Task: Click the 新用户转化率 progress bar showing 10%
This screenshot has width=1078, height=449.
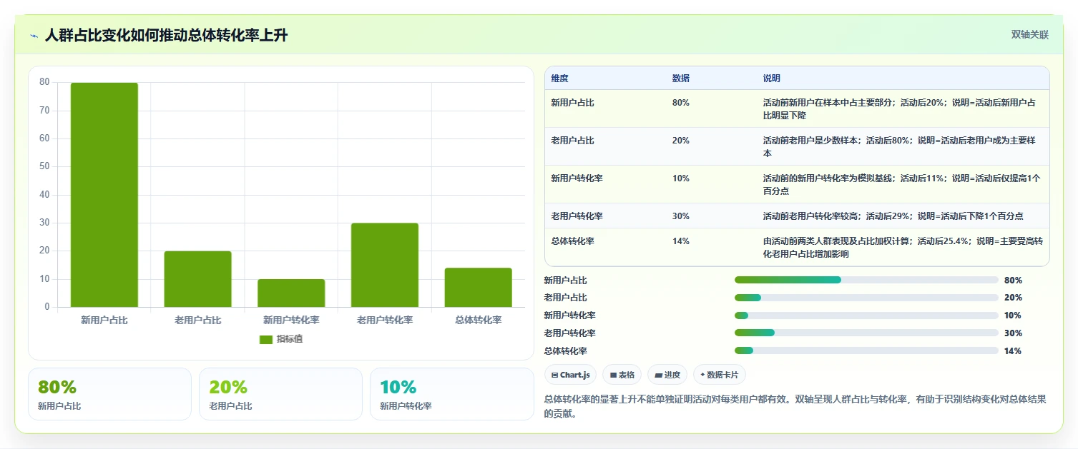Action: pos(866,316)
